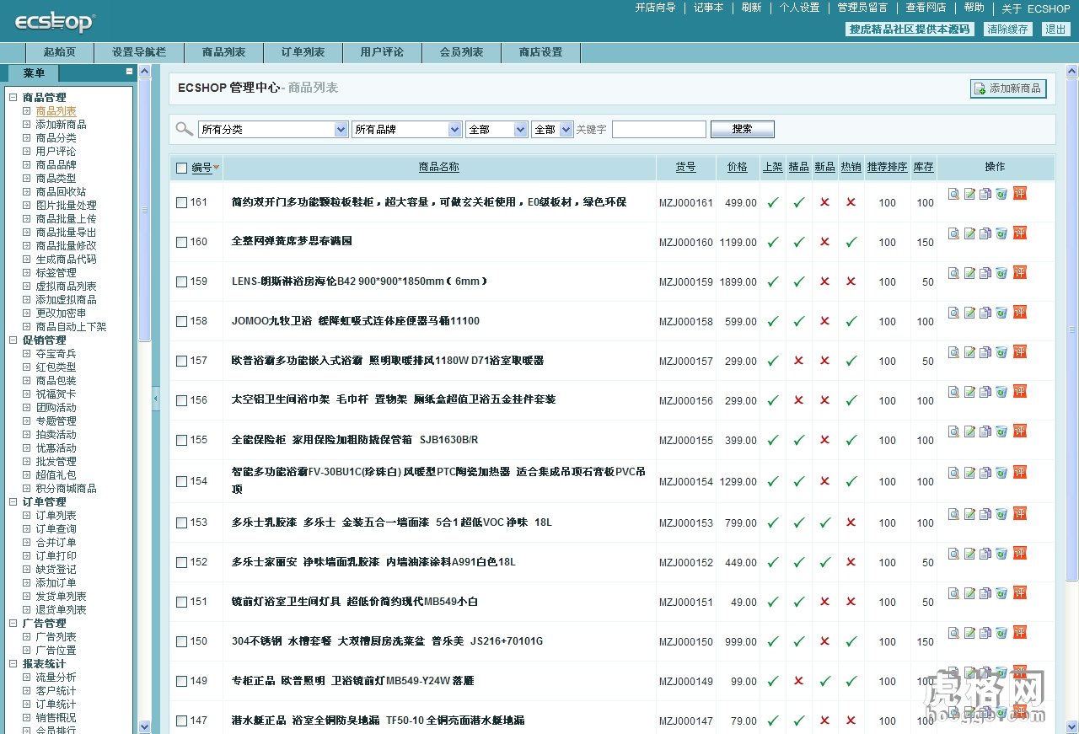Open 商品分类 in the sidebar menu
The height and width of the screenshot is (734, 1079).
pyautogui.click(x=56, y=138)
